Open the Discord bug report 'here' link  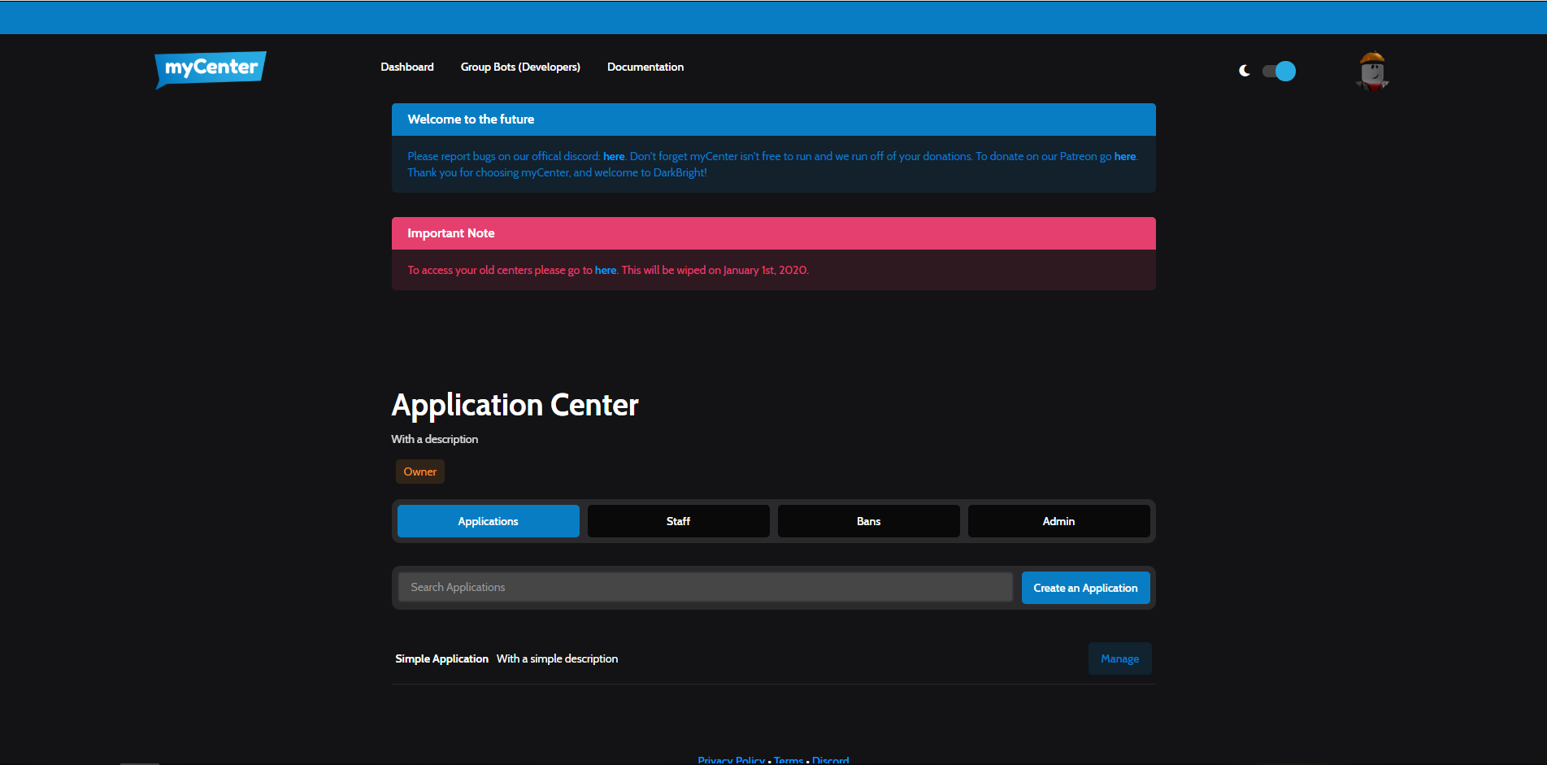point(614,156)
